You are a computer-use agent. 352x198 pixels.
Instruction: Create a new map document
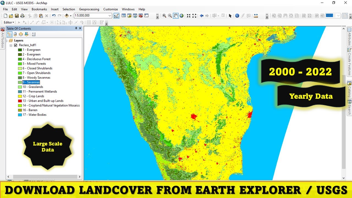[5, 16]
